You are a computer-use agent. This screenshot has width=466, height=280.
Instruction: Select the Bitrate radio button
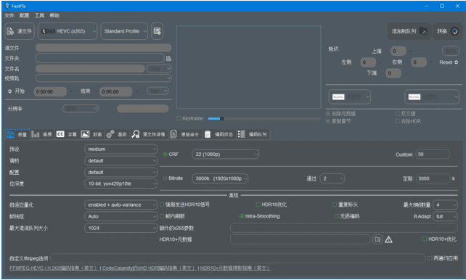(x=165, y=178)
